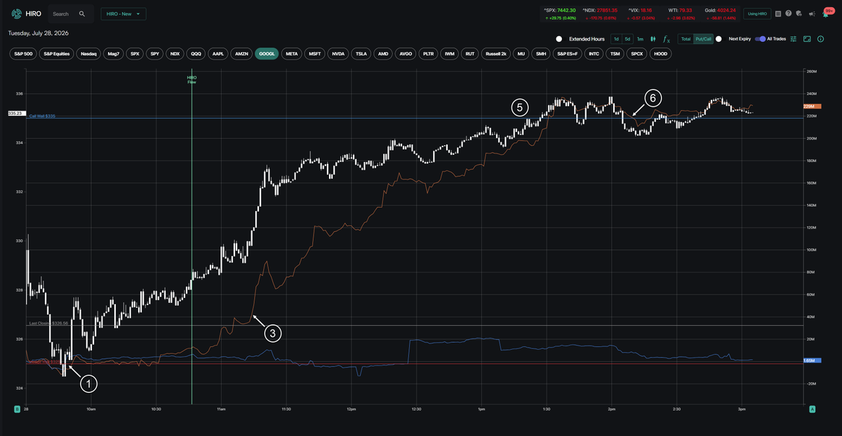
Task: Click the Last Closing $326.56 label
Action: tap(48, 324)
